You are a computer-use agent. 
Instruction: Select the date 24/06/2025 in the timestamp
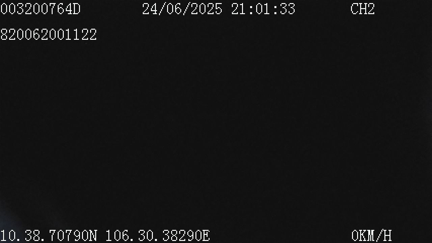click(x=182, y=9)
